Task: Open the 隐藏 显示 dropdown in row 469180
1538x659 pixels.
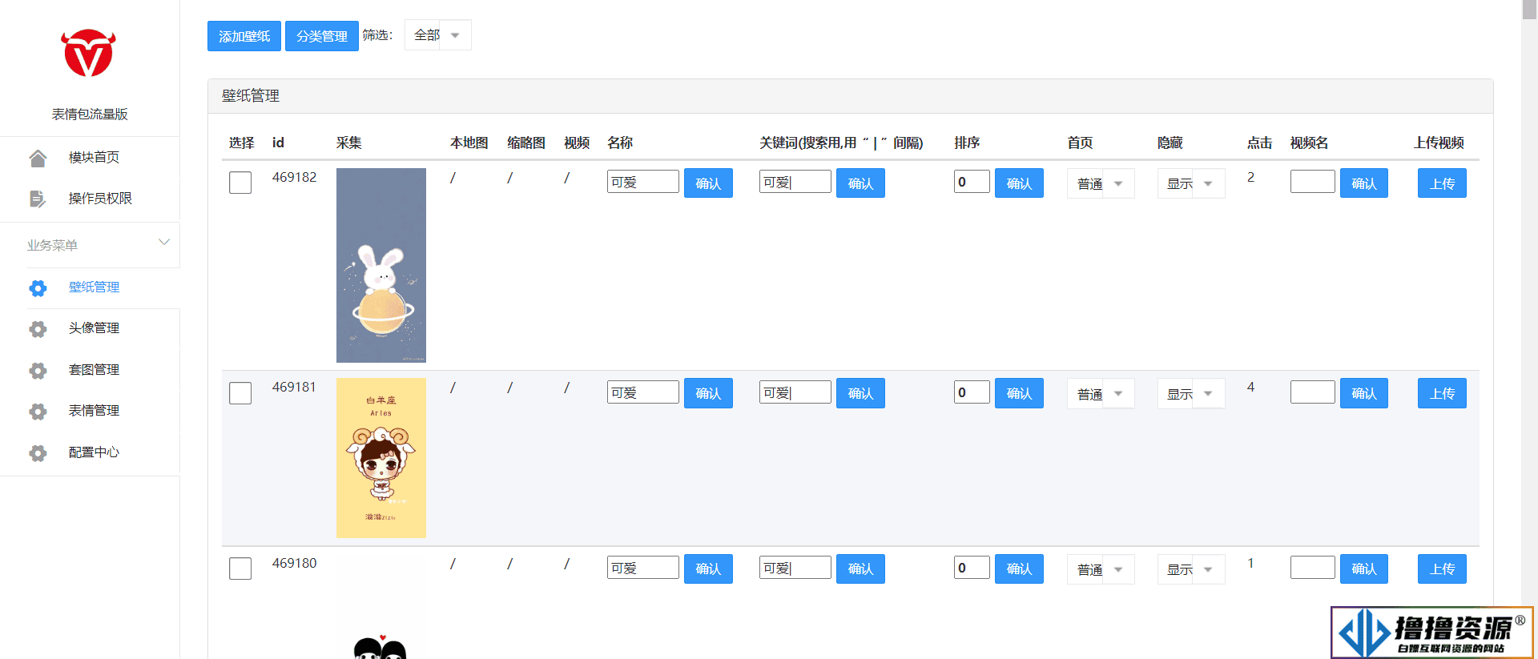Action: pyautogui.click(x=1191, y=569)
